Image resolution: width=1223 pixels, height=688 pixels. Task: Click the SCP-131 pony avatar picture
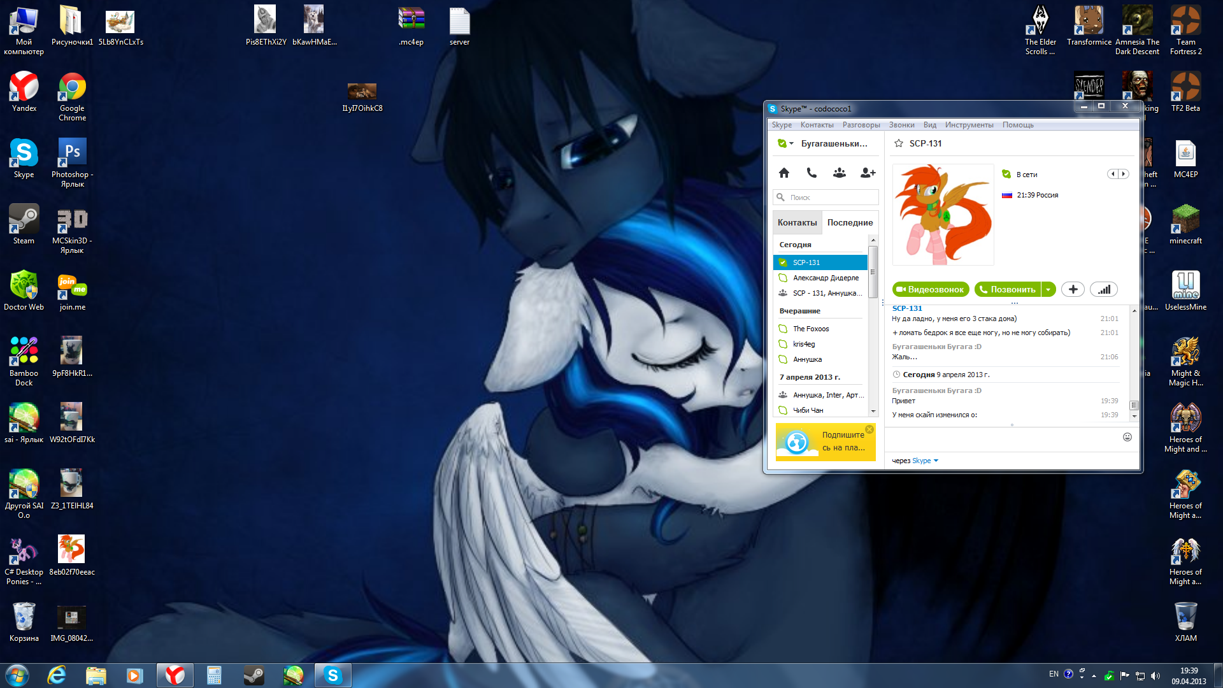click(943, 215)
